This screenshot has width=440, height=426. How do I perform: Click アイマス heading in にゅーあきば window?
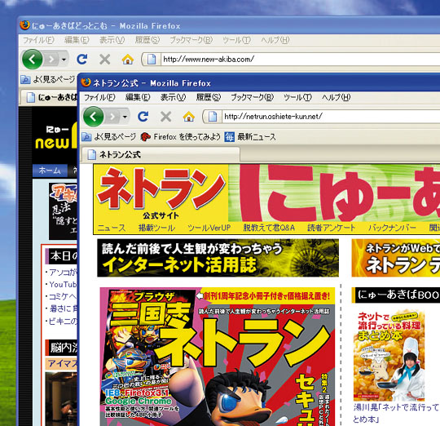click(x=62, y=363)
